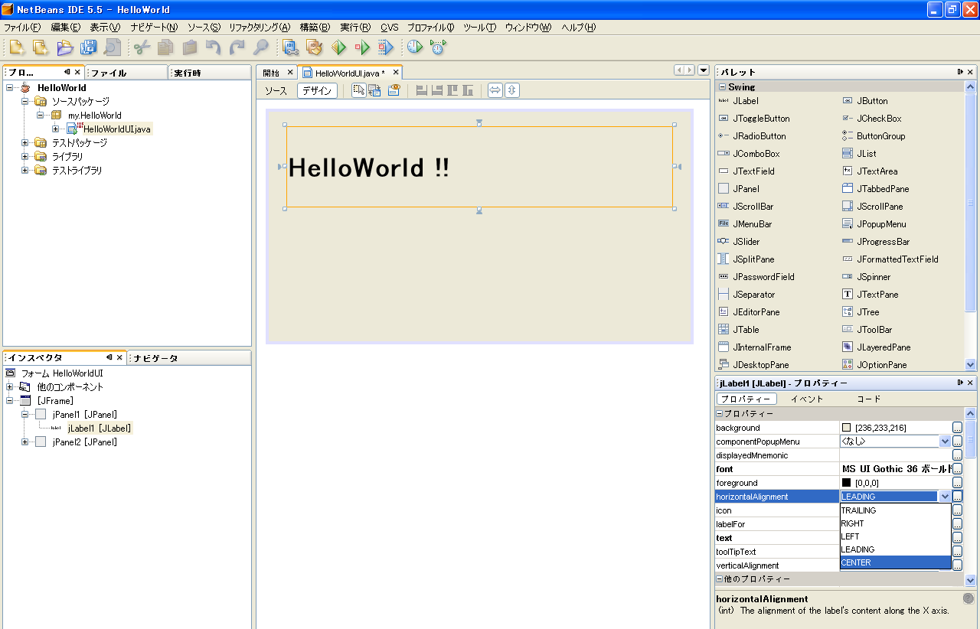The height and width of the screenshot is (629, 980).
Task: Pick JTextField from the Swing palette
Action: [753, 171]
